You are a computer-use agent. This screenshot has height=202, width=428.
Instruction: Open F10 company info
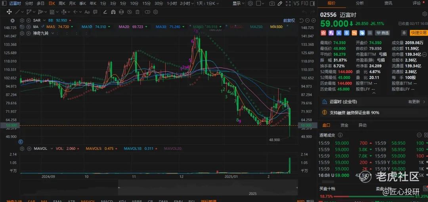coord(305,4)
